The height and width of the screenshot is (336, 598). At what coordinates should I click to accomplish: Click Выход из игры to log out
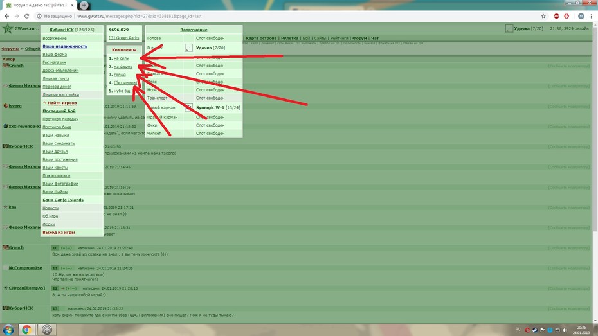click(x=59, y=233)
